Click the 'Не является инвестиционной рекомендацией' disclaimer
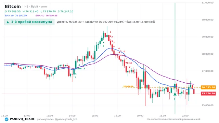 [x=174, y=119]
